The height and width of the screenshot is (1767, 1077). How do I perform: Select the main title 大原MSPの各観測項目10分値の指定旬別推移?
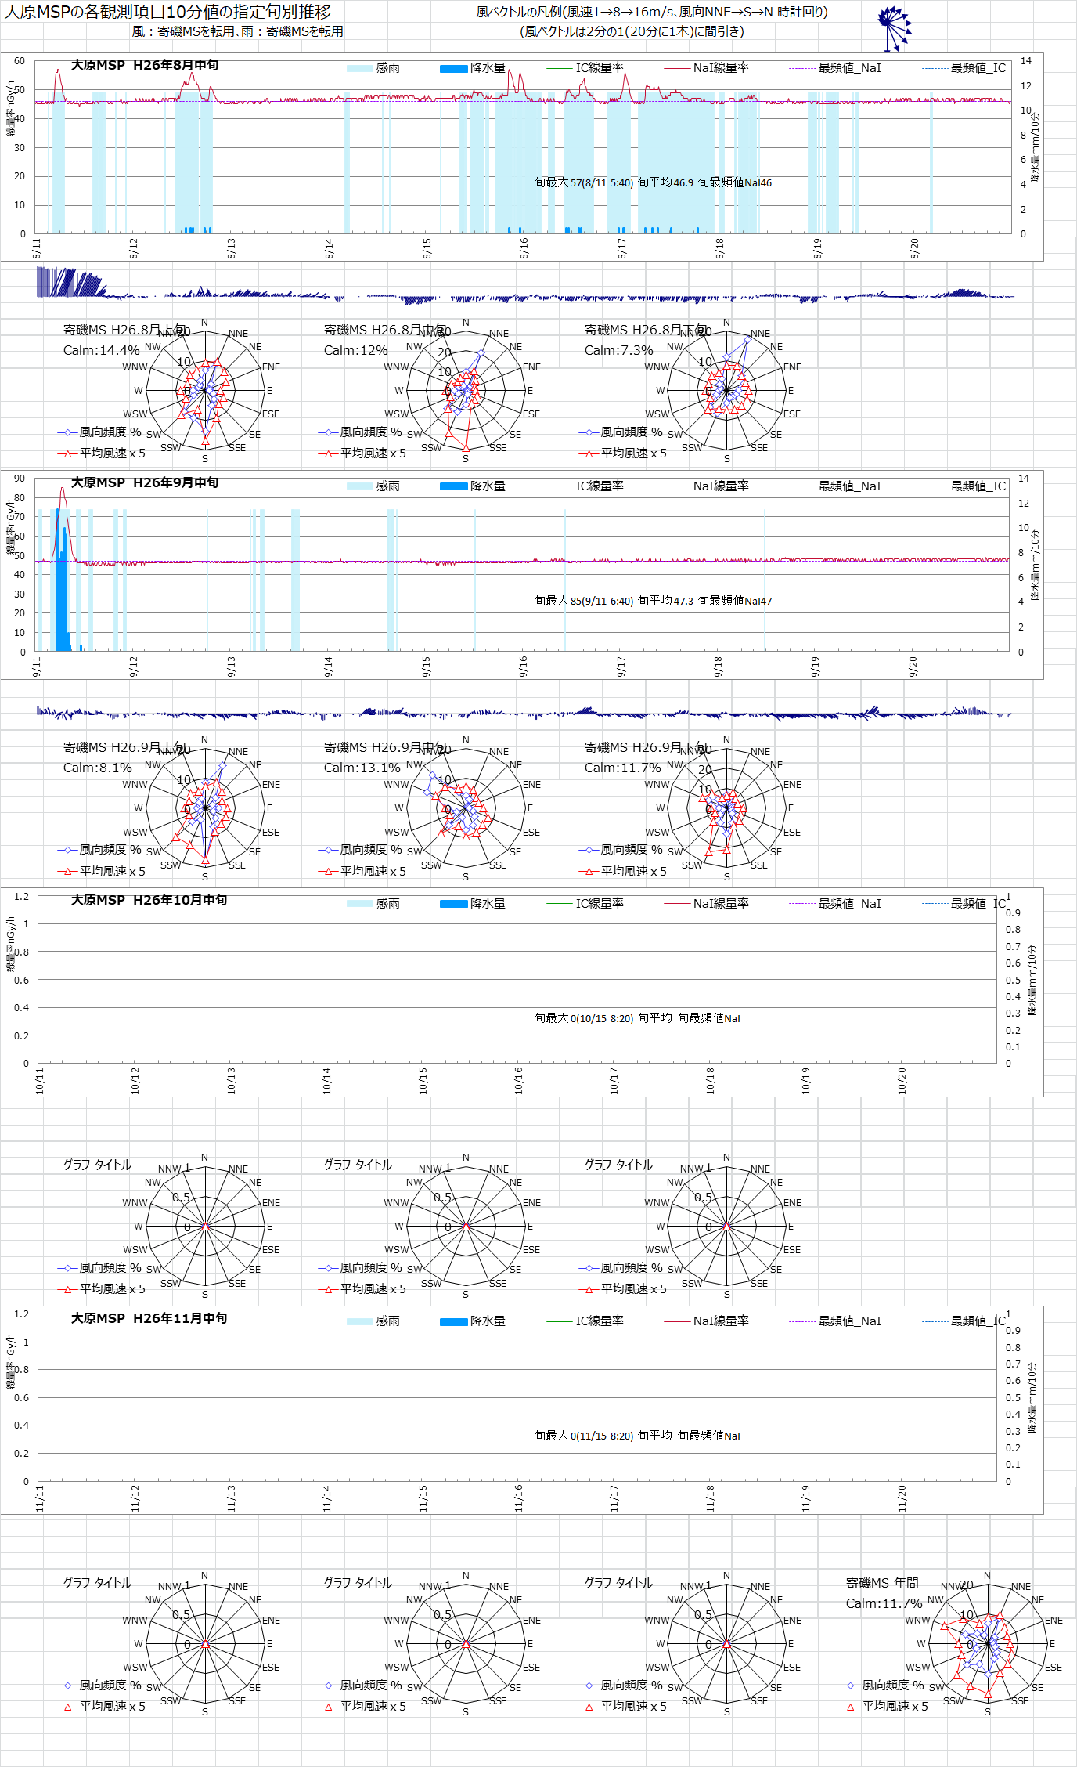[x=167, y=12]
